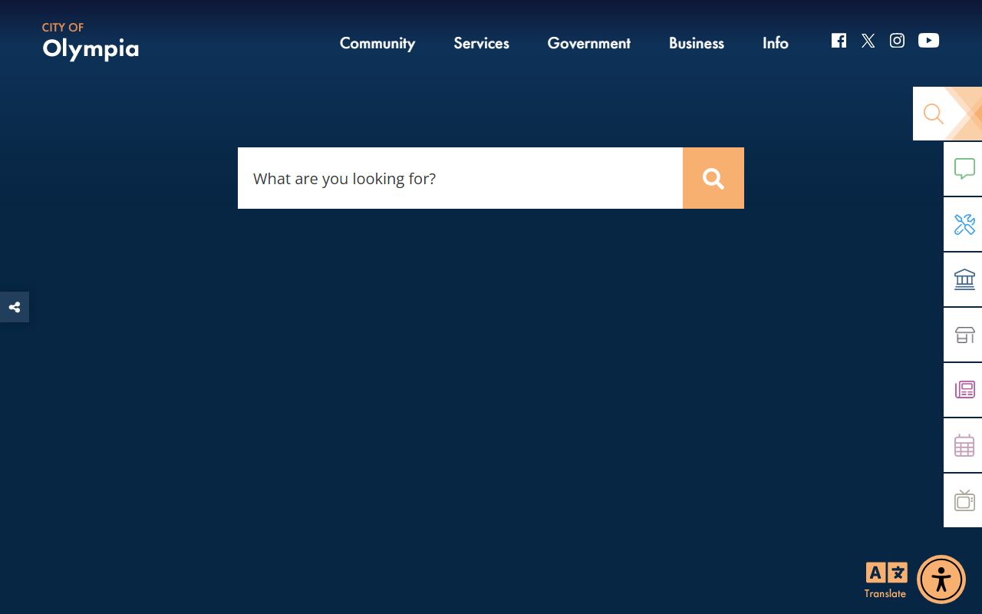
Task: Open the accessibility options widget
Action: pyautogui.click(x=941, y=579)
